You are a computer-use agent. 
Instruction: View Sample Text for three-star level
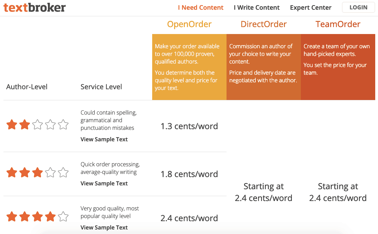pyautogui.click(x=104, y=183)
